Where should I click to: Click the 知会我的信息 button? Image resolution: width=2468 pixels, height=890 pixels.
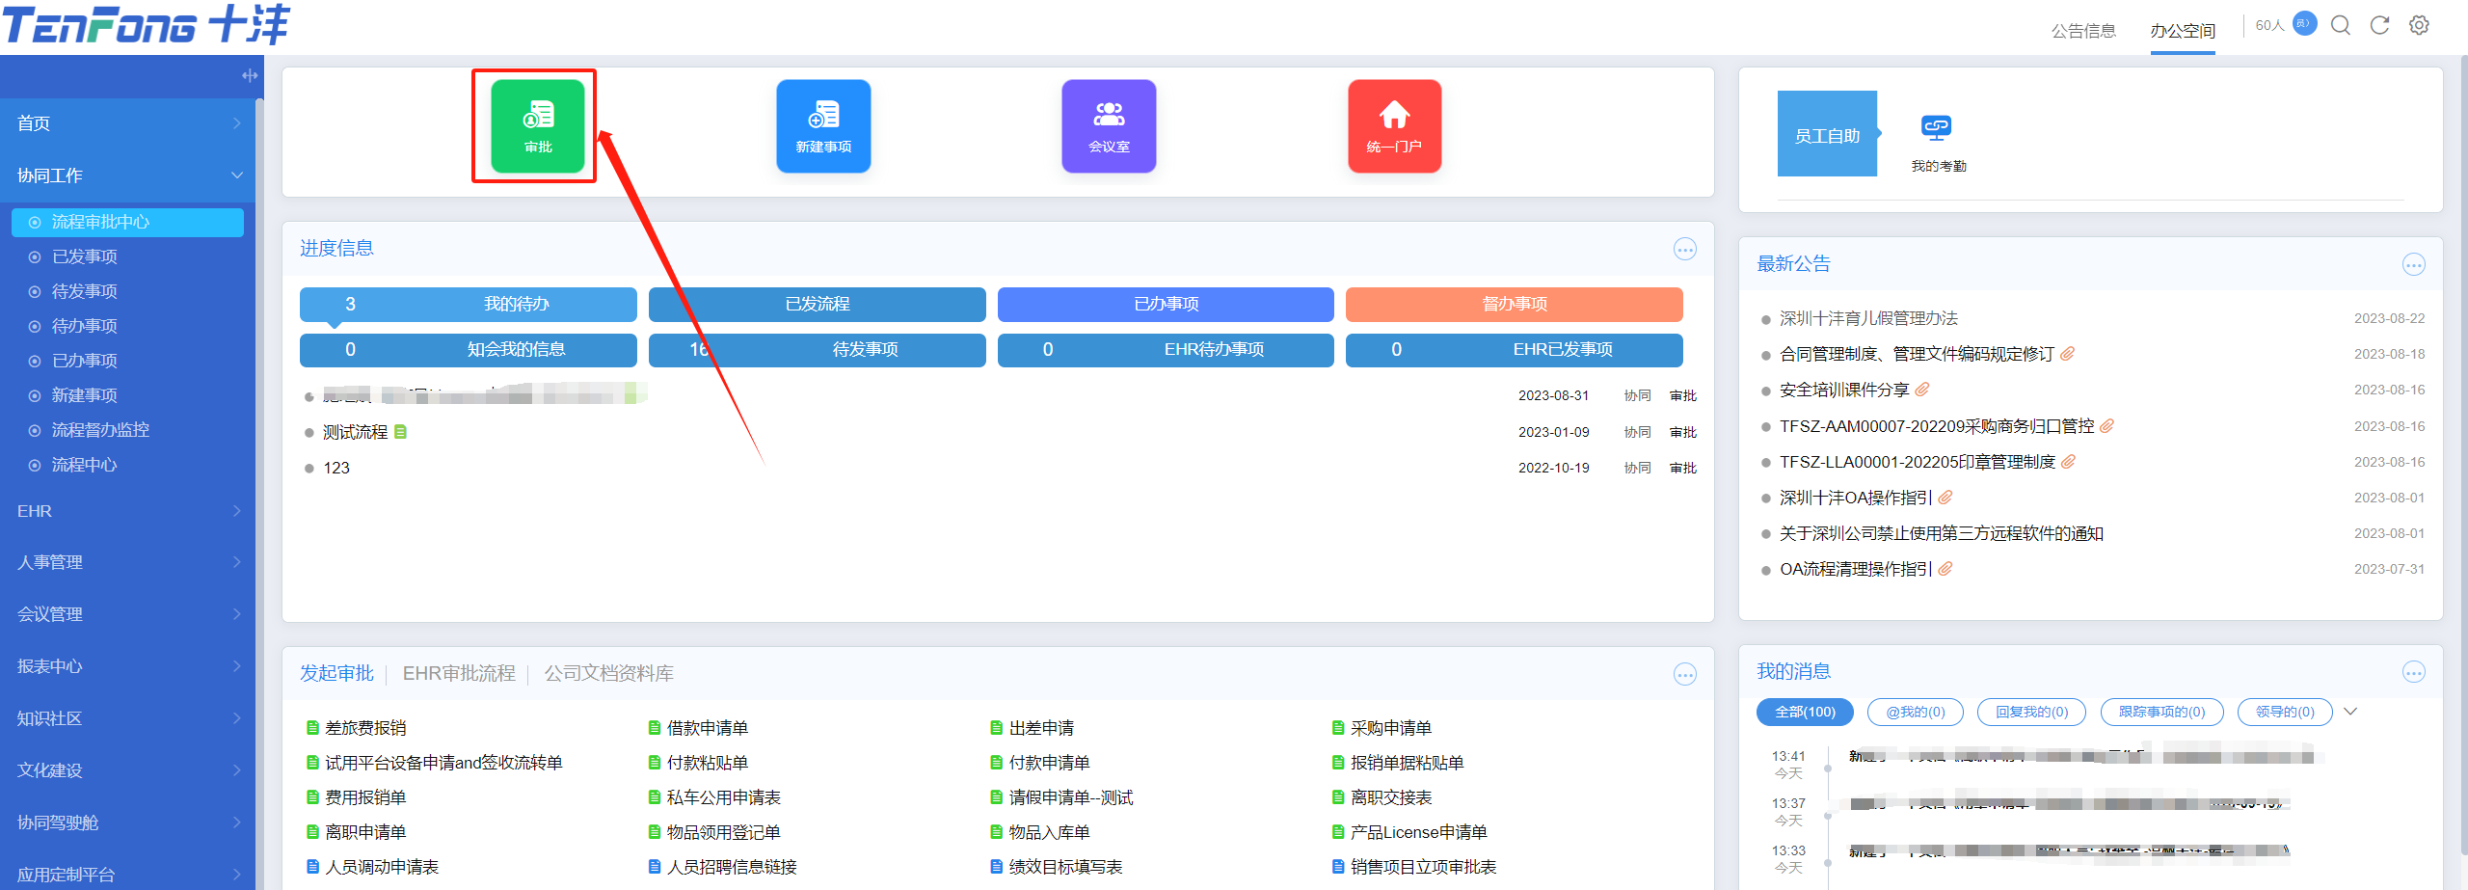click(469, 349)
